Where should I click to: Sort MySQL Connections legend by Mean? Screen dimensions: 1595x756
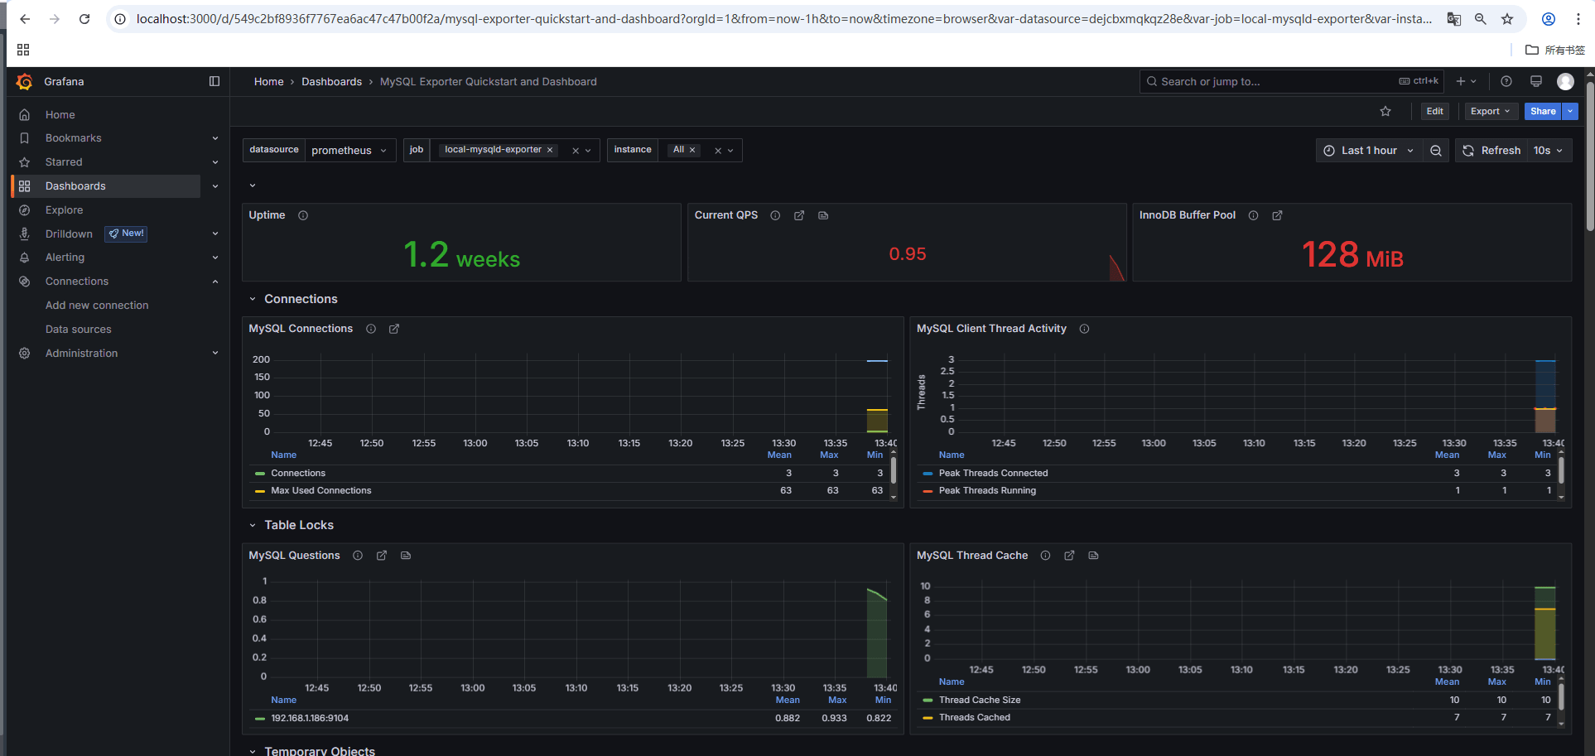point(779,455)
